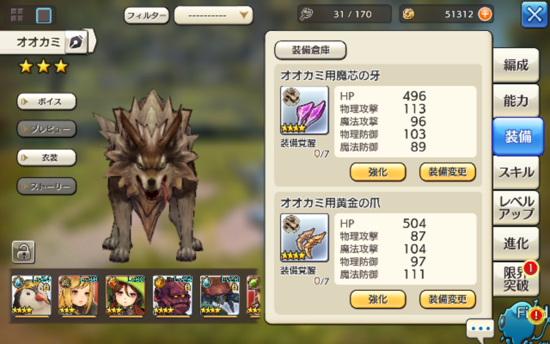
Task: Switch to the 編成 tab
Action: pos(516,65)
